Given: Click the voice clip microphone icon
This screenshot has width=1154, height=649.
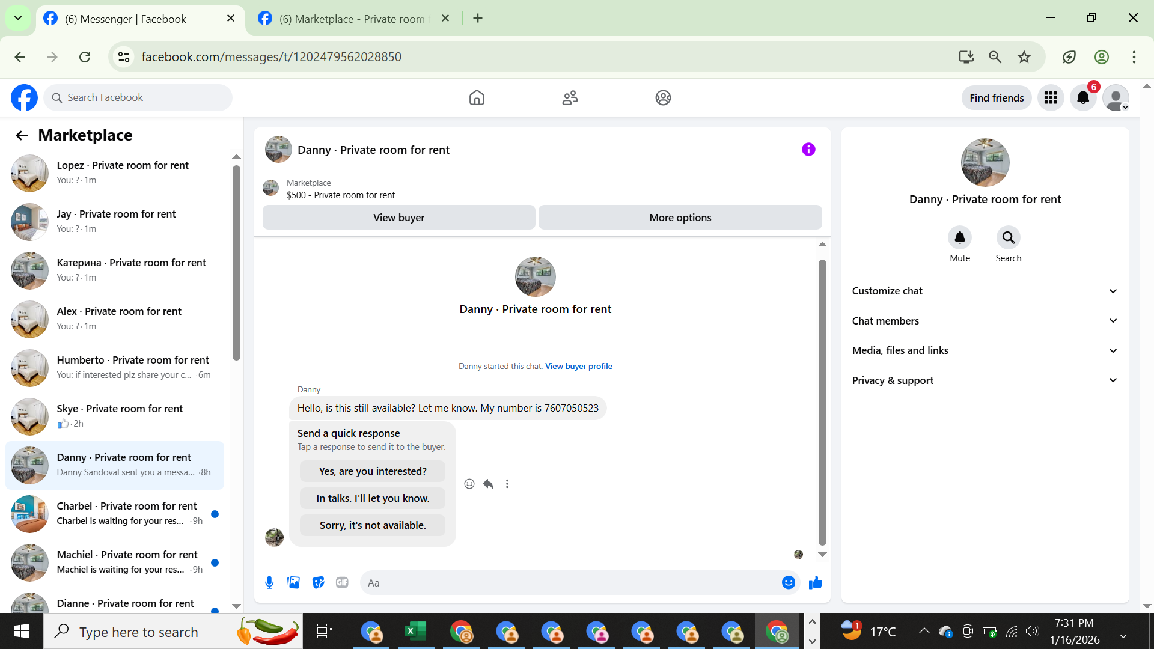Looking at the screenshot, I should (x=269, y=582).
